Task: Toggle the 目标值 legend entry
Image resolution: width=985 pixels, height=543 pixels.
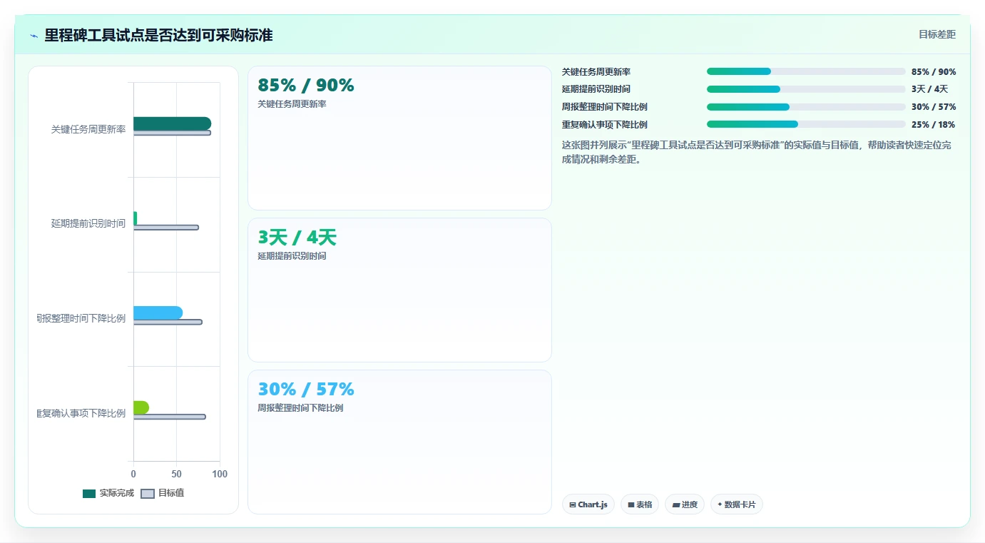Action: 163,493
